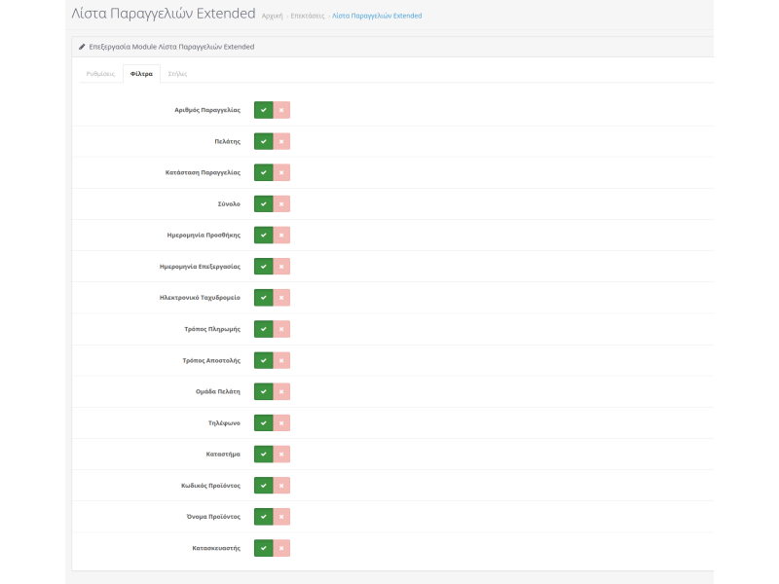779x584 pixels.
Task: Enable the Ημερομηνία Προσθήκης filter
Action: (x=264, y=235)
